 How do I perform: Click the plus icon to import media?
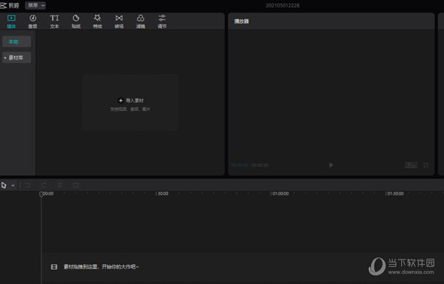point(121,101)
